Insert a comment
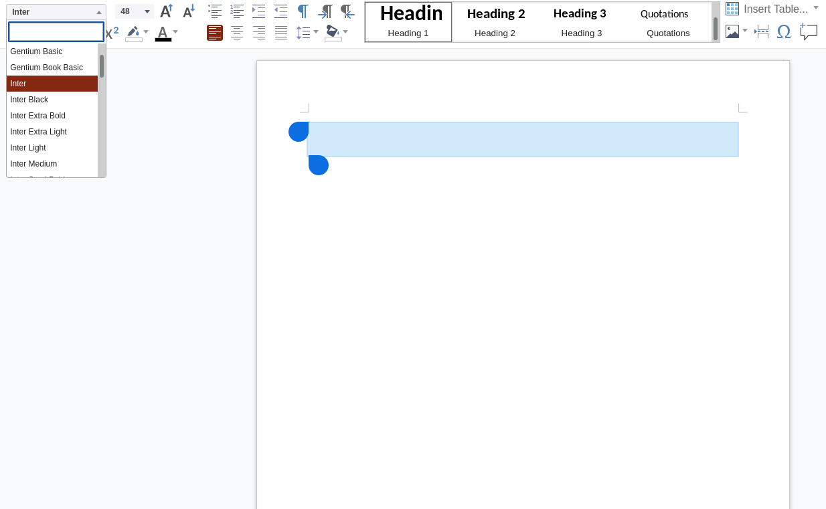 pyautogui.click(x=809, y=31)
